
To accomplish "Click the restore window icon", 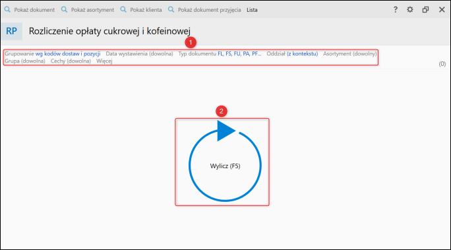I will click(x=425, y=10).
